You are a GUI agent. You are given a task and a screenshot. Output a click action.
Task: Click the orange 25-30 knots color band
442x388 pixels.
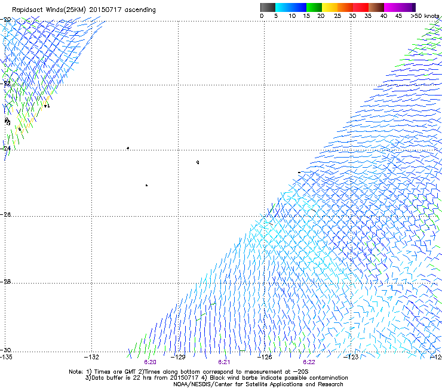click(345, 7)
